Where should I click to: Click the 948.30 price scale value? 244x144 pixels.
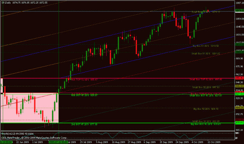click(x=239, y=83)
